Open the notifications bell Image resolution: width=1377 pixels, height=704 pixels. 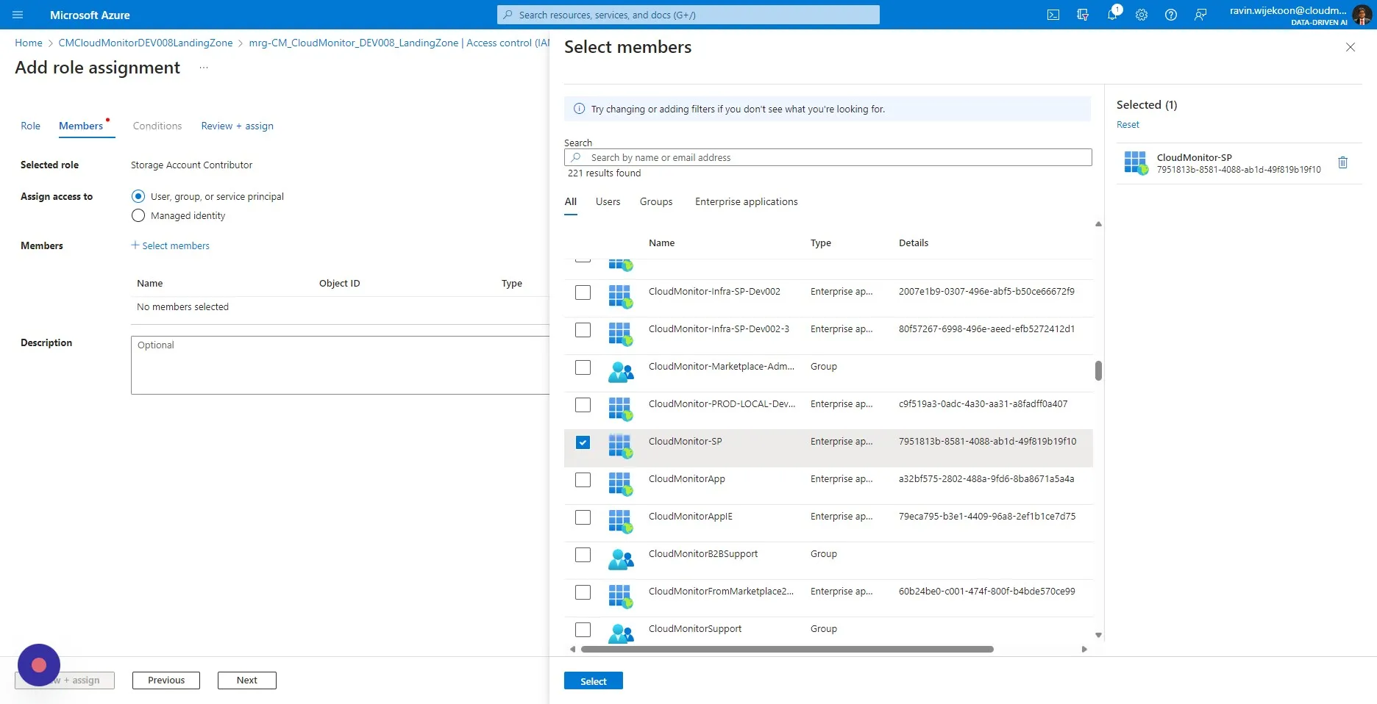coord(1112,15)
